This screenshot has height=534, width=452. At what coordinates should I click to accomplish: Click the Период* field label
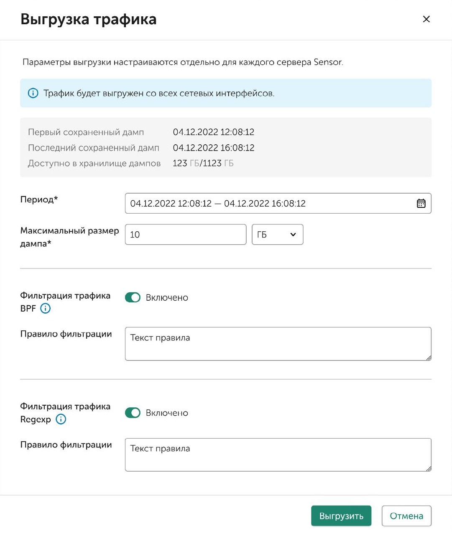(39, 199)
